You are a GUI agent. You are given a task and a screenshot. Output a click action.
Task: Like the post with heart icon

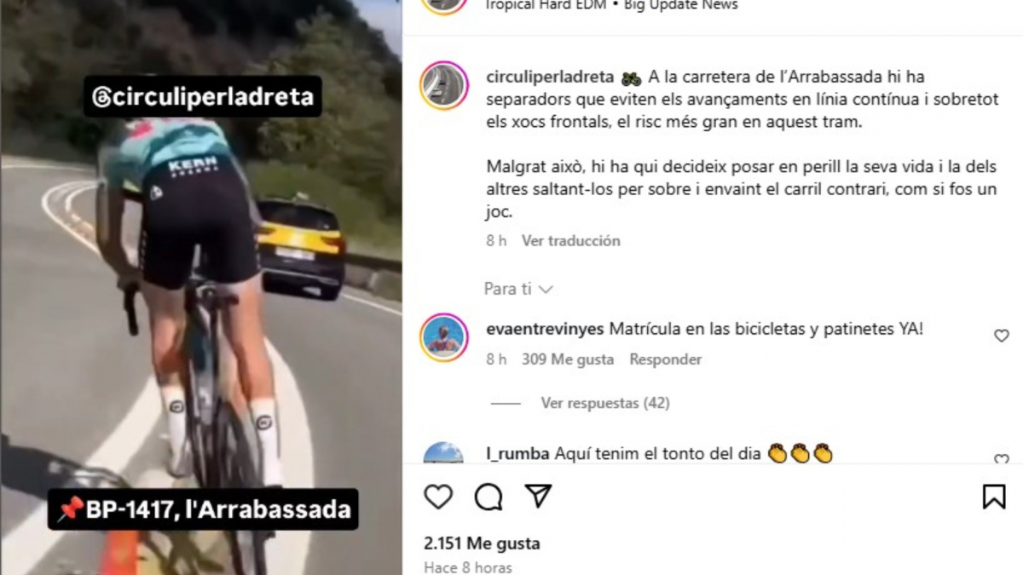click(x=438, y=497)
